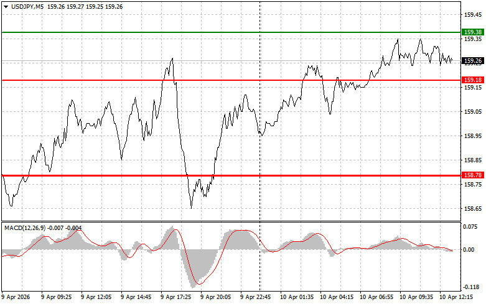Select the 10 Apr 06:55 time label
Image resolution: width=486 pixels, height=304 pixels.
pos(376,297)
